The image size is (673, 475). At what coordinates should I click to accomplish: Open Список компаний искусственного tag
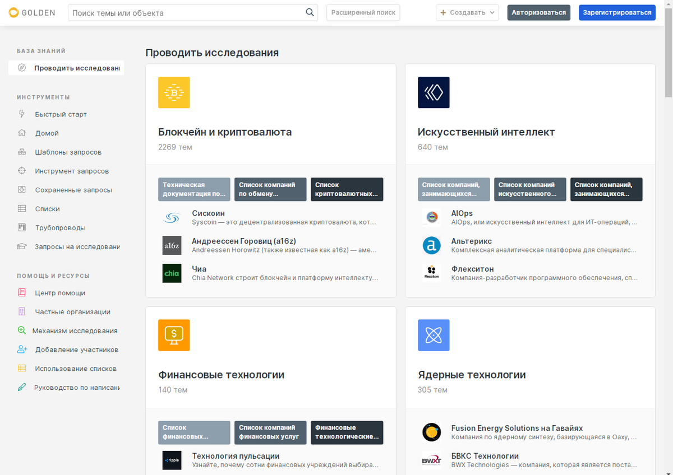click(530, 189)
